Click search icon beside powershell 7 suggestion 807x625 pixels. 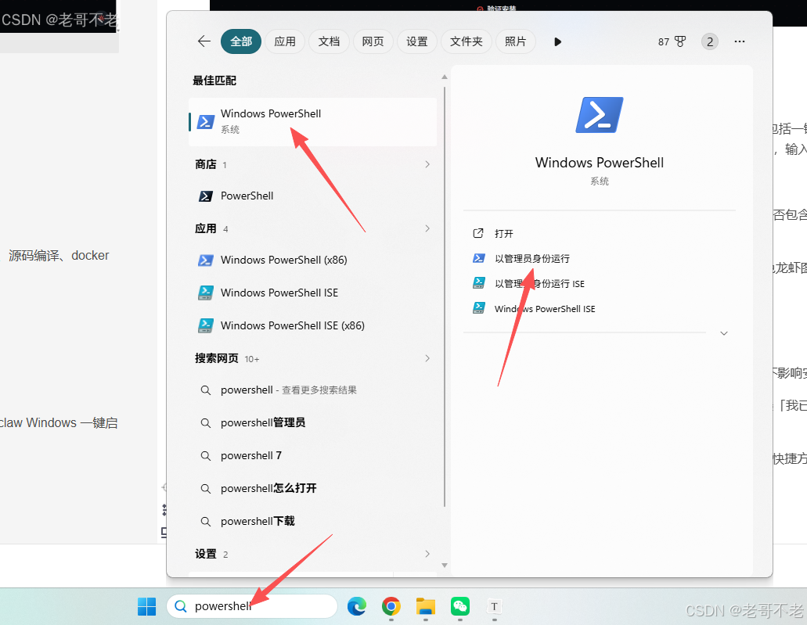click(205, 456)
